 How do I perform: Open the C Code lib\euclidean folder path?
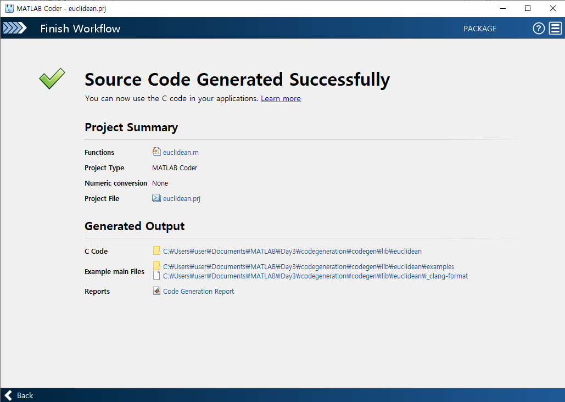click(292, 252)
